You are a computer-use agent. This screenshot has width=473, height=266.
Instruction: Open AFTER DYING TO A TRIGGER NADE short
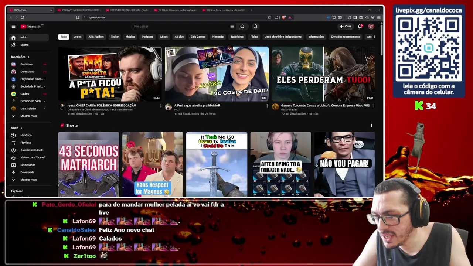[280, 164]
